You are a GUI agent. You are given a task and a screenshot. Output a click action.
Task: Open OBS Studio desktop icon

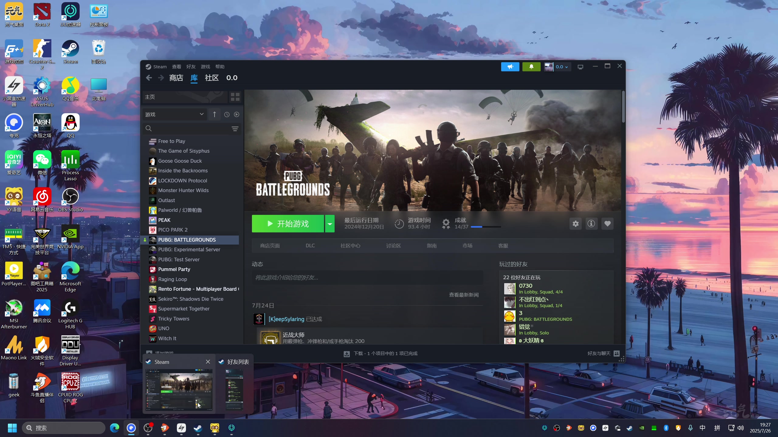[x=71, y=200]
